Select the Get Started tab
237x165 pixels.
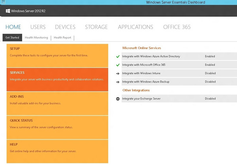tap(12, 37)
